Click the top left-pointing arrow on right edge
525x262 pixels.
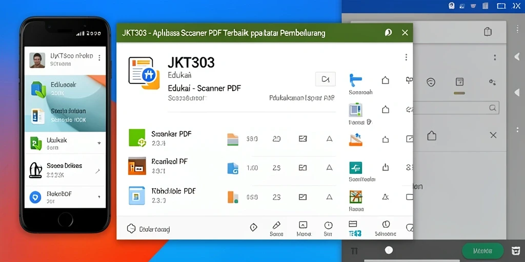click(517, 56)
